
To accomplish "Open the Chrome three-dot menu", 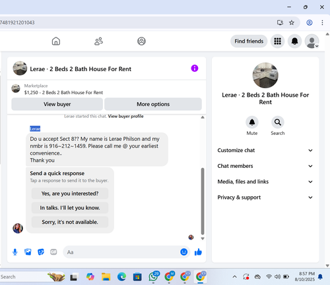I will pos(322,22).
